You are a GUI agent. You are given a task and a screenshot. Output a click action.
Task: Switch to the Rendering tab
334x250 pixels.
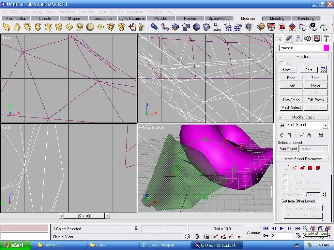306,19
